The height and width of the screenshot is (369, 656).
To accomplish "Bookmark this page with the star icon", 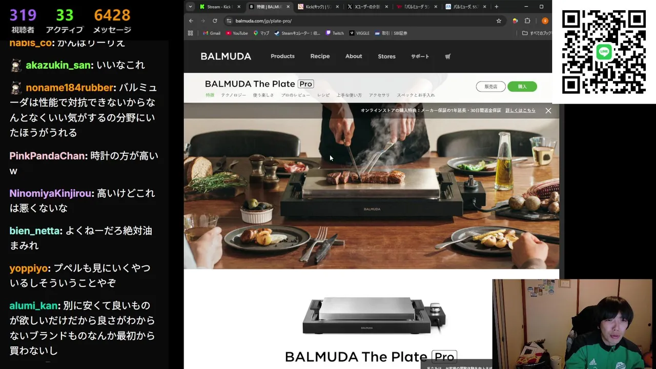I will [499, 21].
